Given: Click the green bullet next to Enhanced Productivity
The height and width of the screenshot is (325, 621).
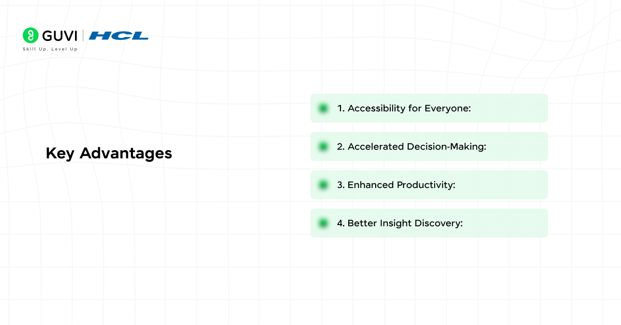Looking at the screenshot, I should [323, 185].
